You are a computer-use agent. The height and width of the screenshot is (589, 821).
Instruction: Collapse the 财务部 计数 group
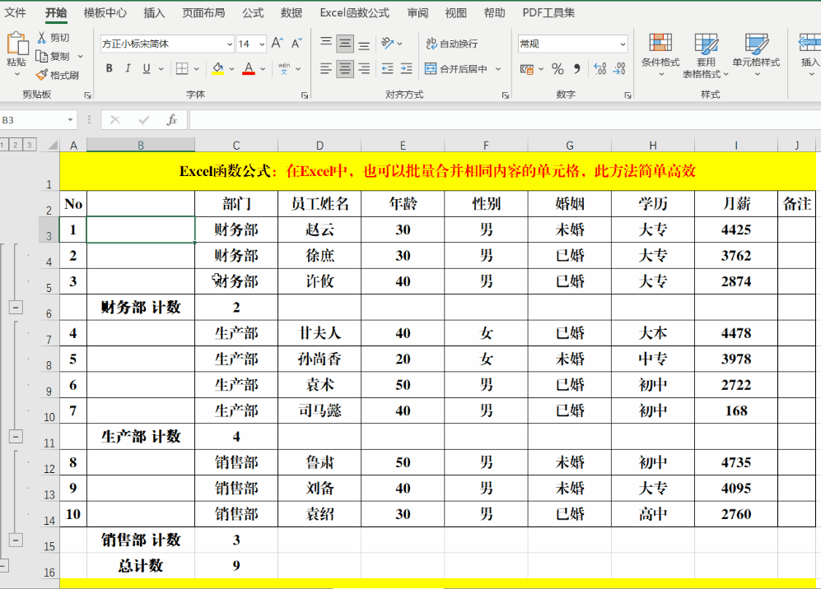pos(16,307)
